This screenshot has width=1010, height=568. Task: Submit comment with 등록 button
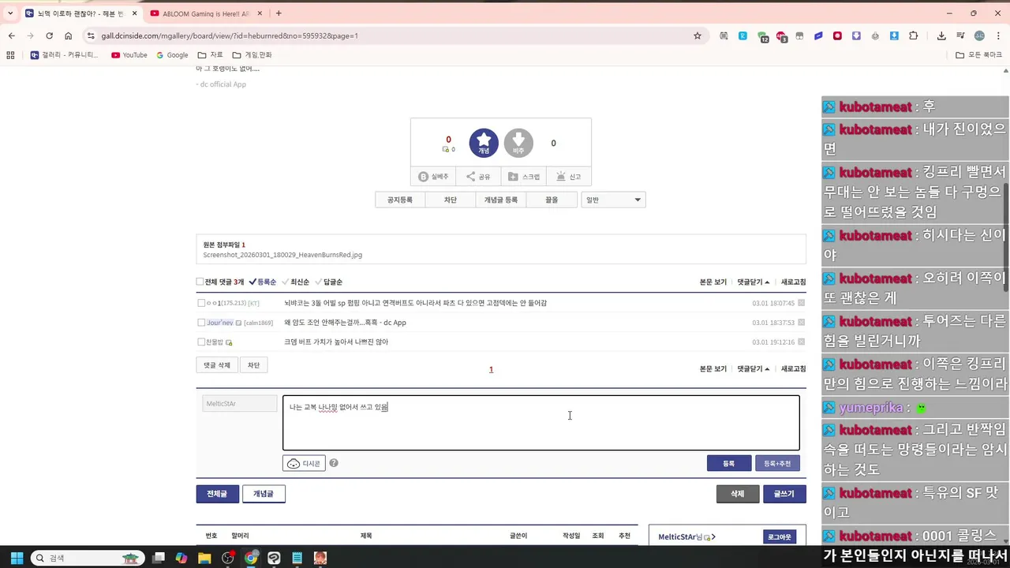coord(729,463)
